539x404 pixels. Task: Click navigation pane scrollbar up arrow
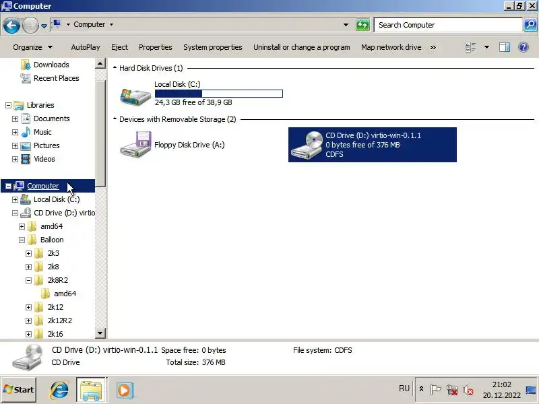tap(100, 63)
